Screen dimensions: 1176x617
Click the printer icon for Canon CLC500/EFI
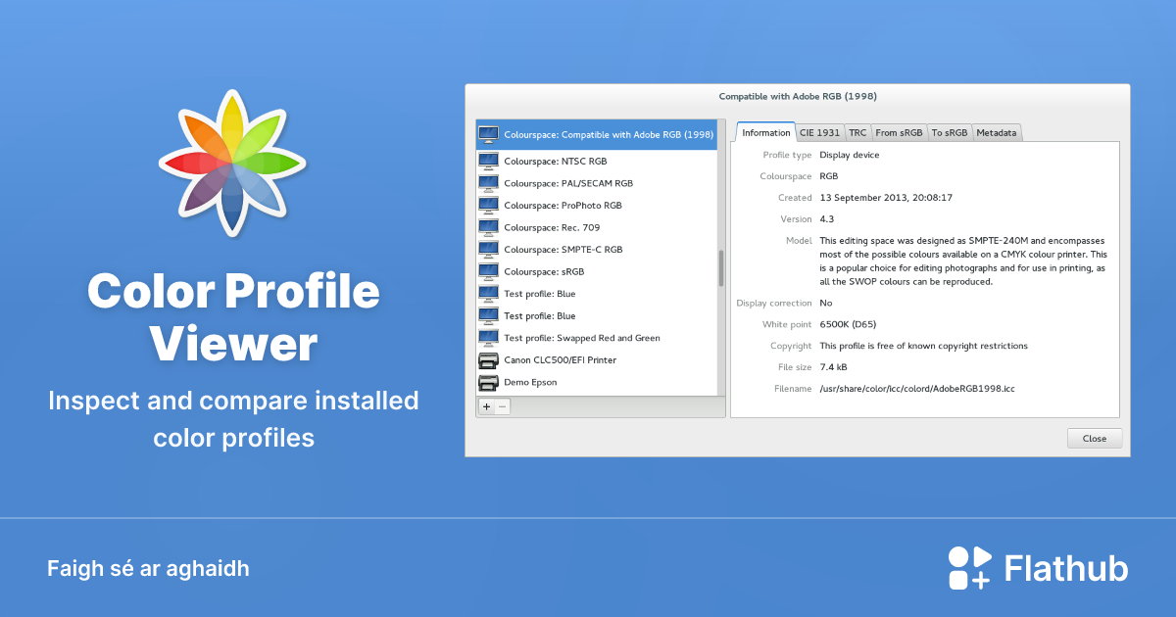pyautogui.click(x=488, y=360)
